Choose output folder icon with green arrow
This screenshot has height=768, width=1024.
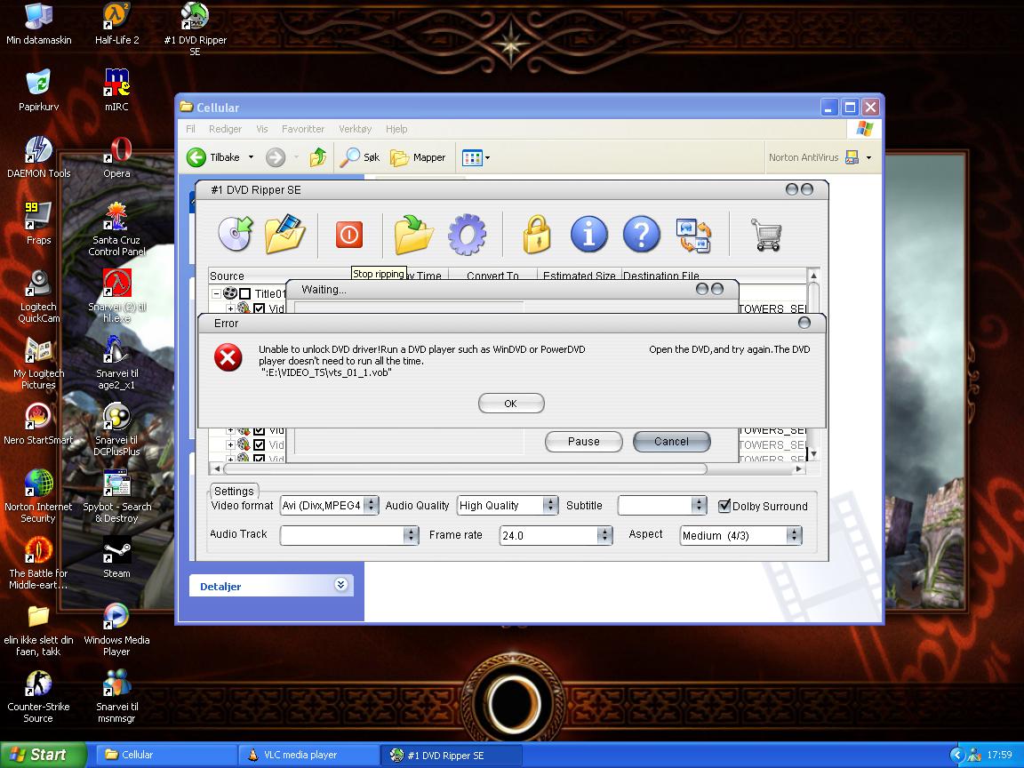pyautogui.click(x=413, y=234)
